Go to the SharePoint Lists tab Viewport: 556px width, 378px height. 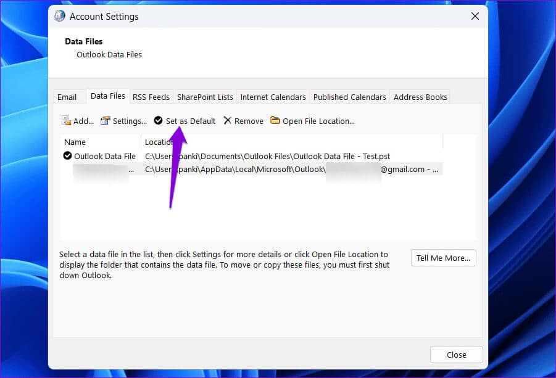click(x=205, y=97)
